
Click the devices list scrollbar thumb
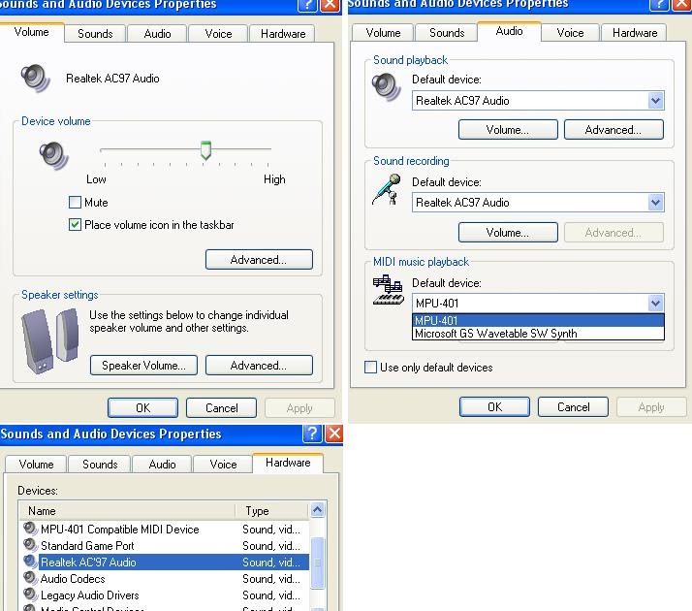[x=317, y=563]
